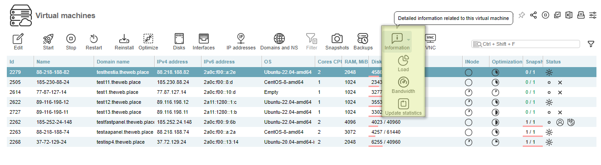Click the circled square icon at top right
The height and width of the screenshot is (165, 601).
[x=545, y=15]
